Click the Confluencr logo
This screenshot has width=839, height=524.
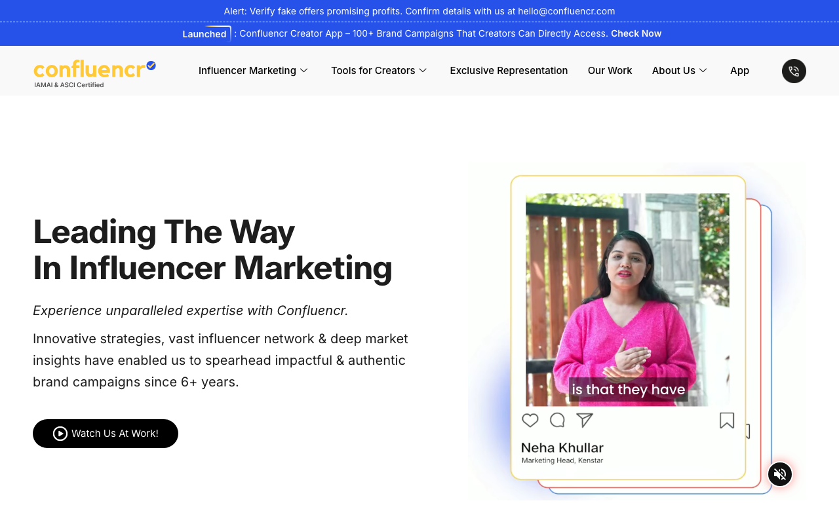[94, 73]
